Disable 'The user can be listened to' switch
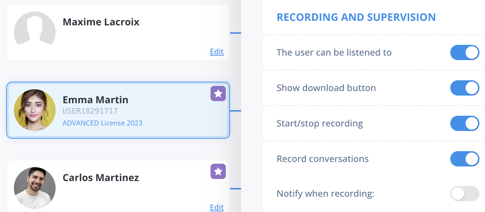Screen dimensions: 485x212 [465, 52]
